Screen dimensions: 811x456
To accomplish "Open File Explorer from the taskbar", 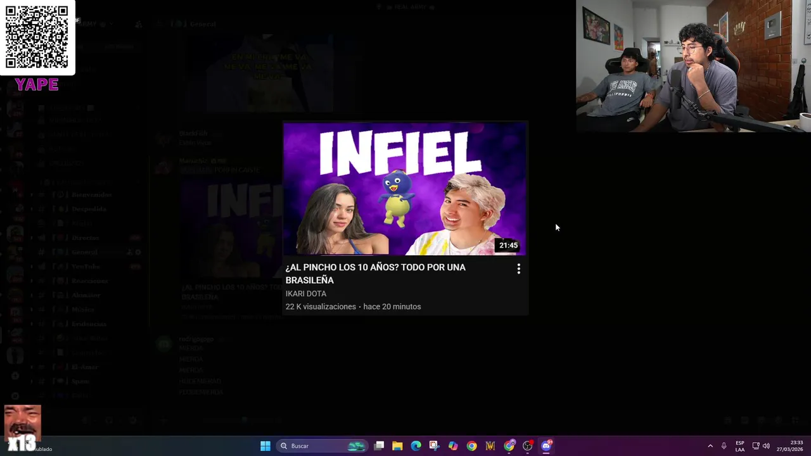I will [397, 446].
